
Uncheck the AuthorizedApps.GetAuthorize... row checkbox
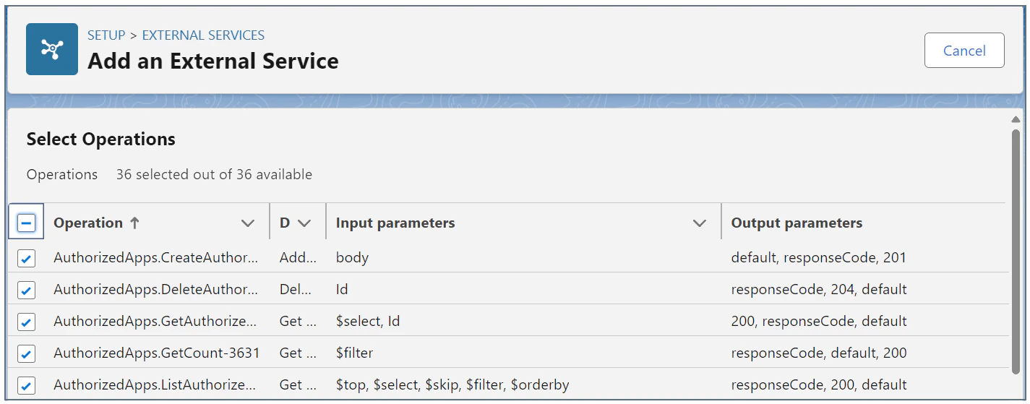[x=26, y=322]
